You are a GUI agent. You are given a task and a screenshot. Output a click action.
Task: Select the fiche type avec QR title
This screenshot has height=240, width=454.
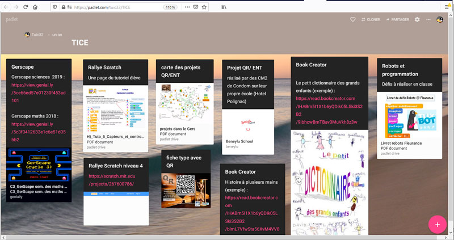click(183, 162)
